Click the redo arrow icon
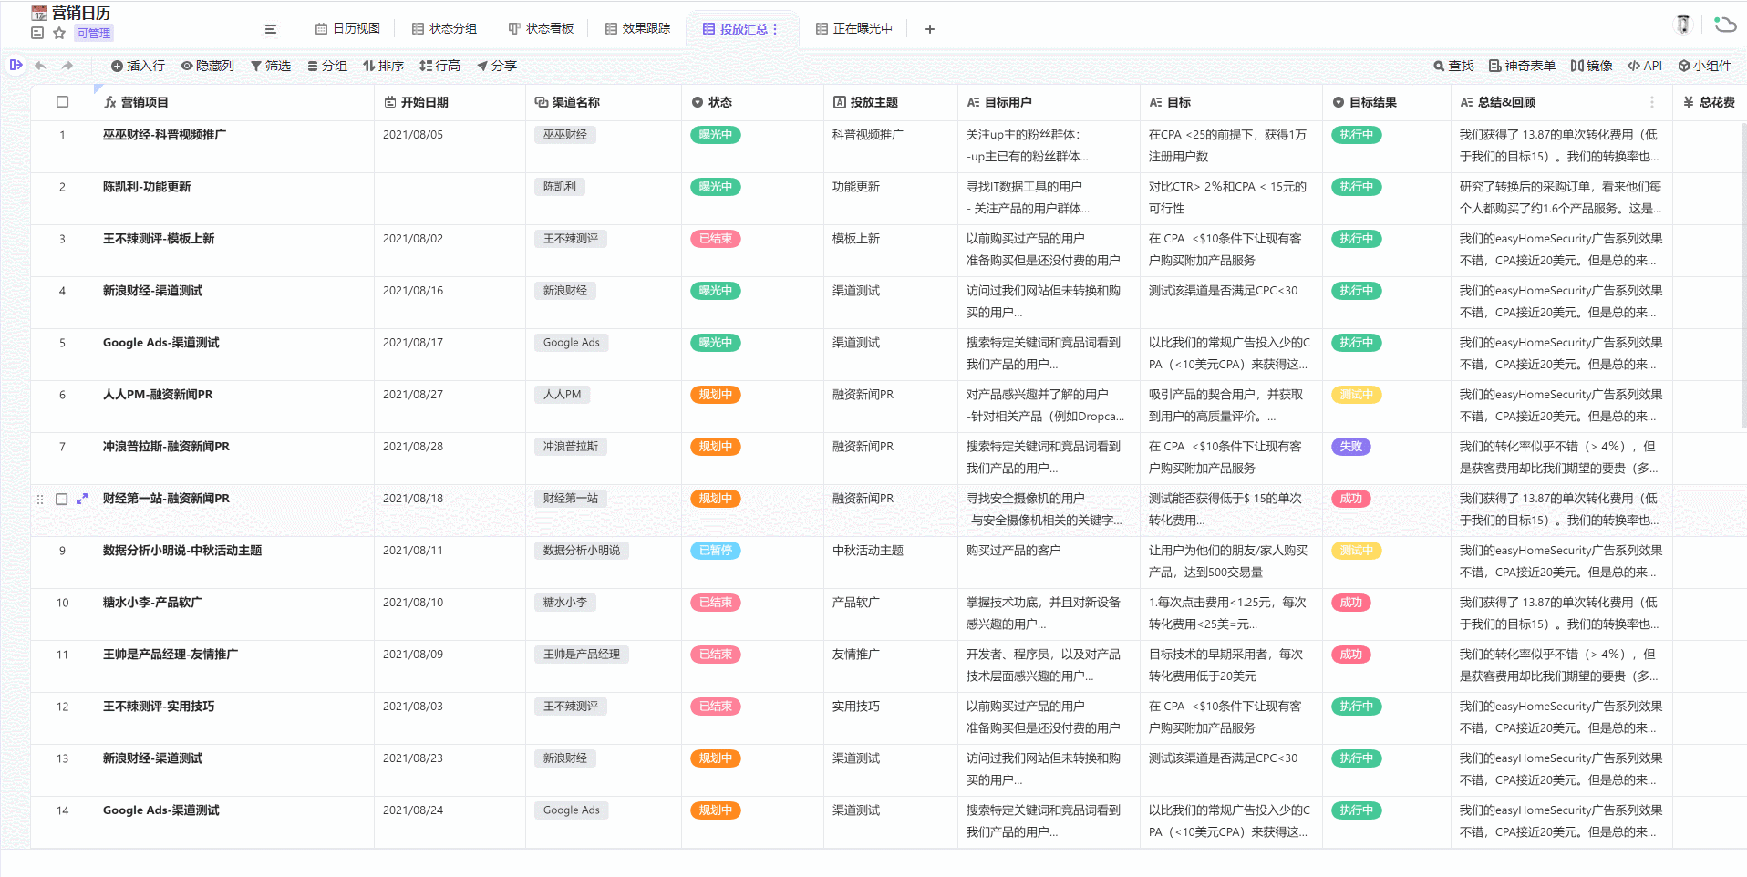 67,66
